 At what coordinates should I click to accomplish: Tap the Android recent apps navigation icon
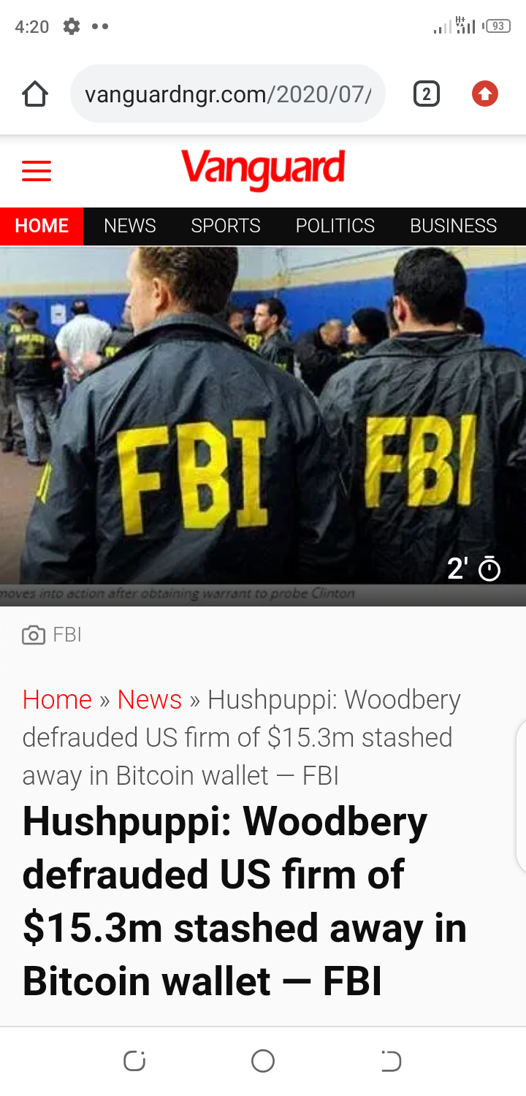point(134,1060)
